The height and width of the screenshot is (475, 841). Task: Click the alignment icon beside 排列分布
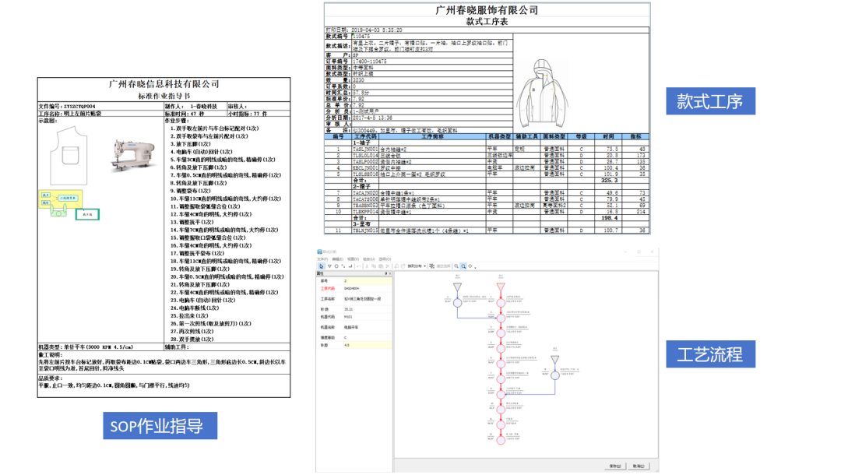coord(430,266)
